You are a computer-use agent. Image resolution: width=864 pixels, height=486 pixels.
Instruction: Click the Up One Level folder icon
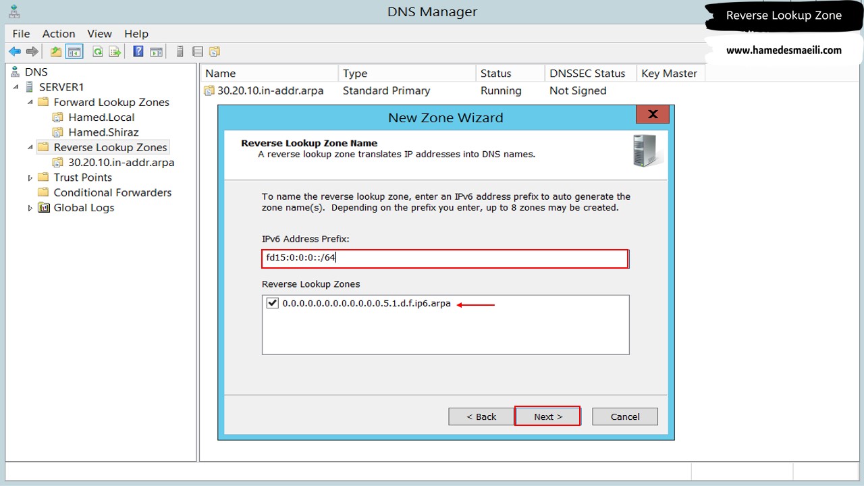pyautogui.click(x=56, y=51)
